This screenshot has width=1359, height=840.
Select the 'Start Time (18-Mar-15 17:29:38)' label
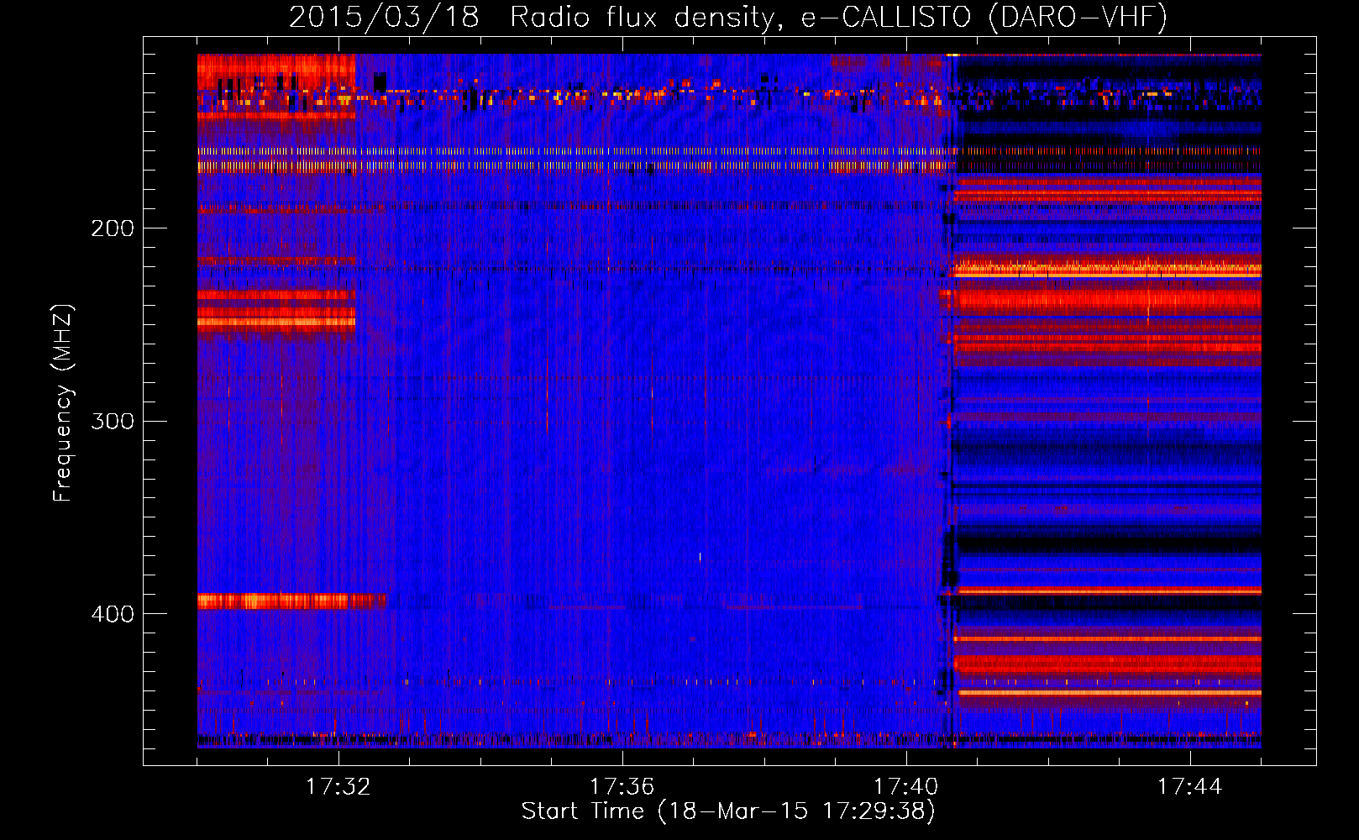728,811
